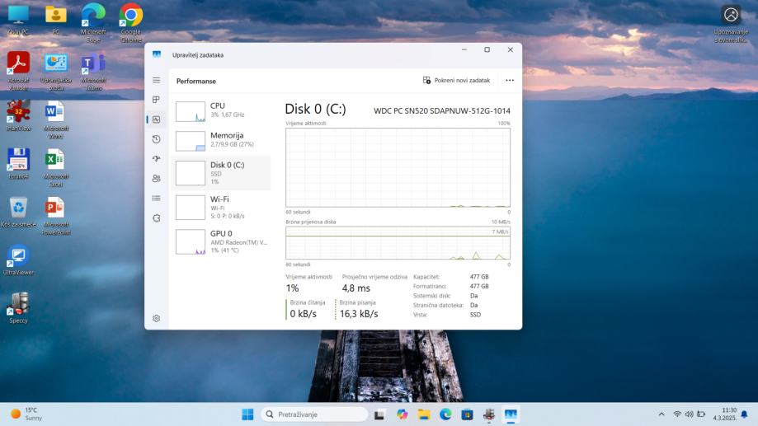
Task: Expand the hamburger navigation menu
Action: pyautogui.click(x=156, y=80)
